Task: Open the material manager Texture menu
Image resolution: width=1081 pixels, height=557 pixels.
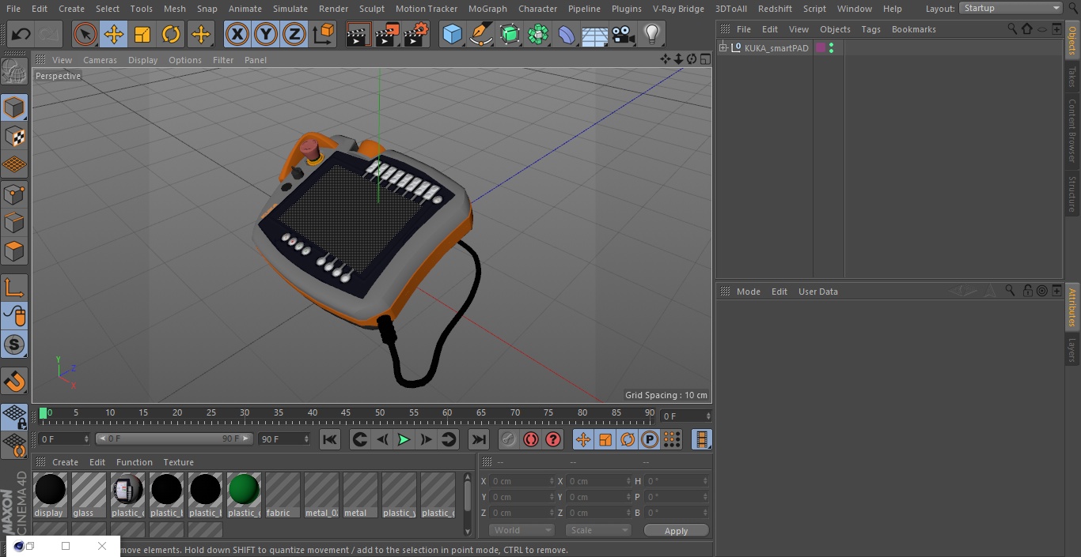Action: (178, 462)
